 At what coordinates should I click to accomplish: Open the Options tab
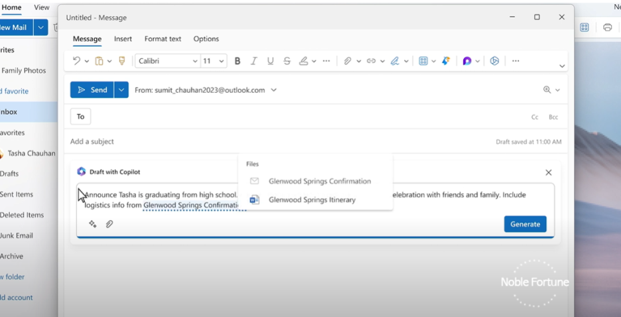(206, 38)
